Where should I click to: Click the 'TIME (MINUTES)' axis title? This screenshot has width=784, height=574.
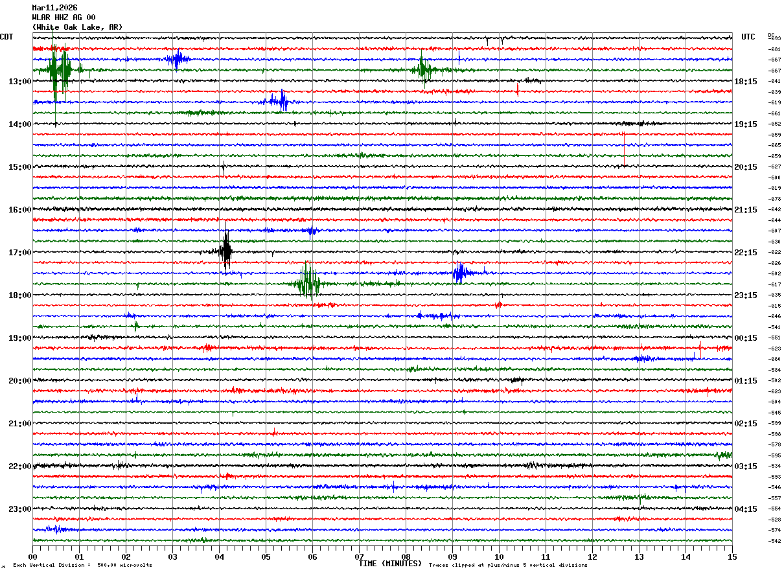390,564
